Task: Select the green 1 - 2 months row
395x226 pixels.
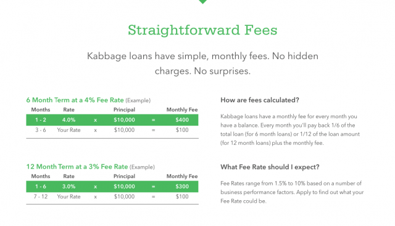Action: [x=112, y=120]
